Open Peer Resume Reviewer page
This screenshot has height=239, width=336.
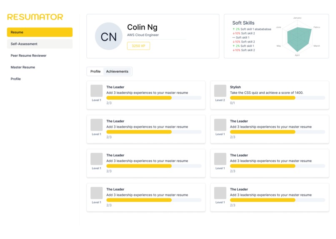tap(28, 55)
